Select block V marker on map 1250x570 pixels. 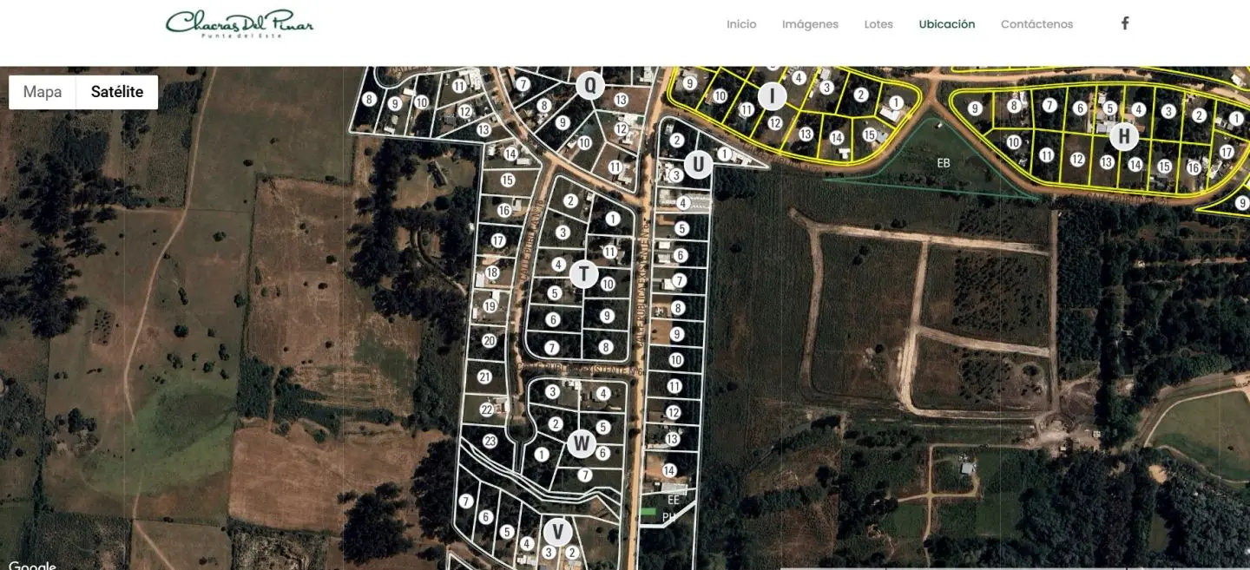tap(558, 531)
